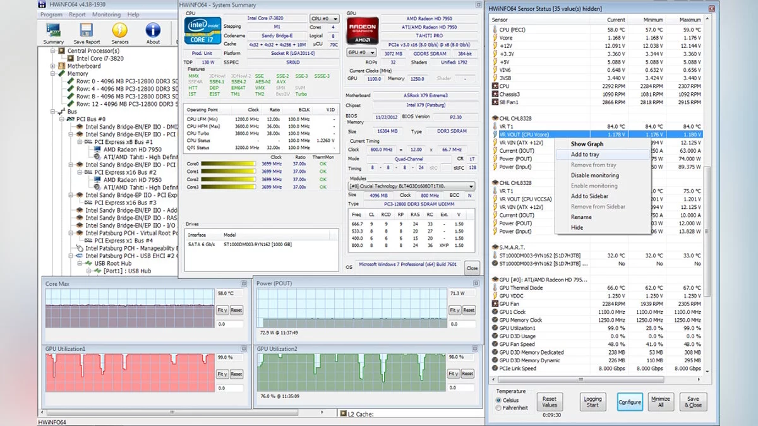Choose 'Add to tray' in context menu

click(x=585, y=155)
